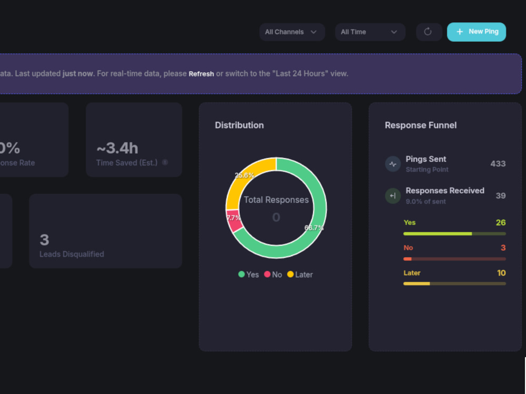Toggle the No legend item
Screen dimensions: 526x394
pos(273,274)
